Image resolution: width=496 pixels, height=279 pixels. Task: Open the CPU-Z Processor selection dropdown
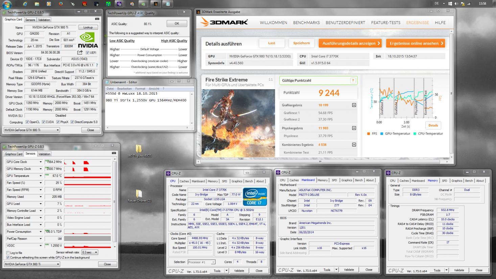pos(202,262)
